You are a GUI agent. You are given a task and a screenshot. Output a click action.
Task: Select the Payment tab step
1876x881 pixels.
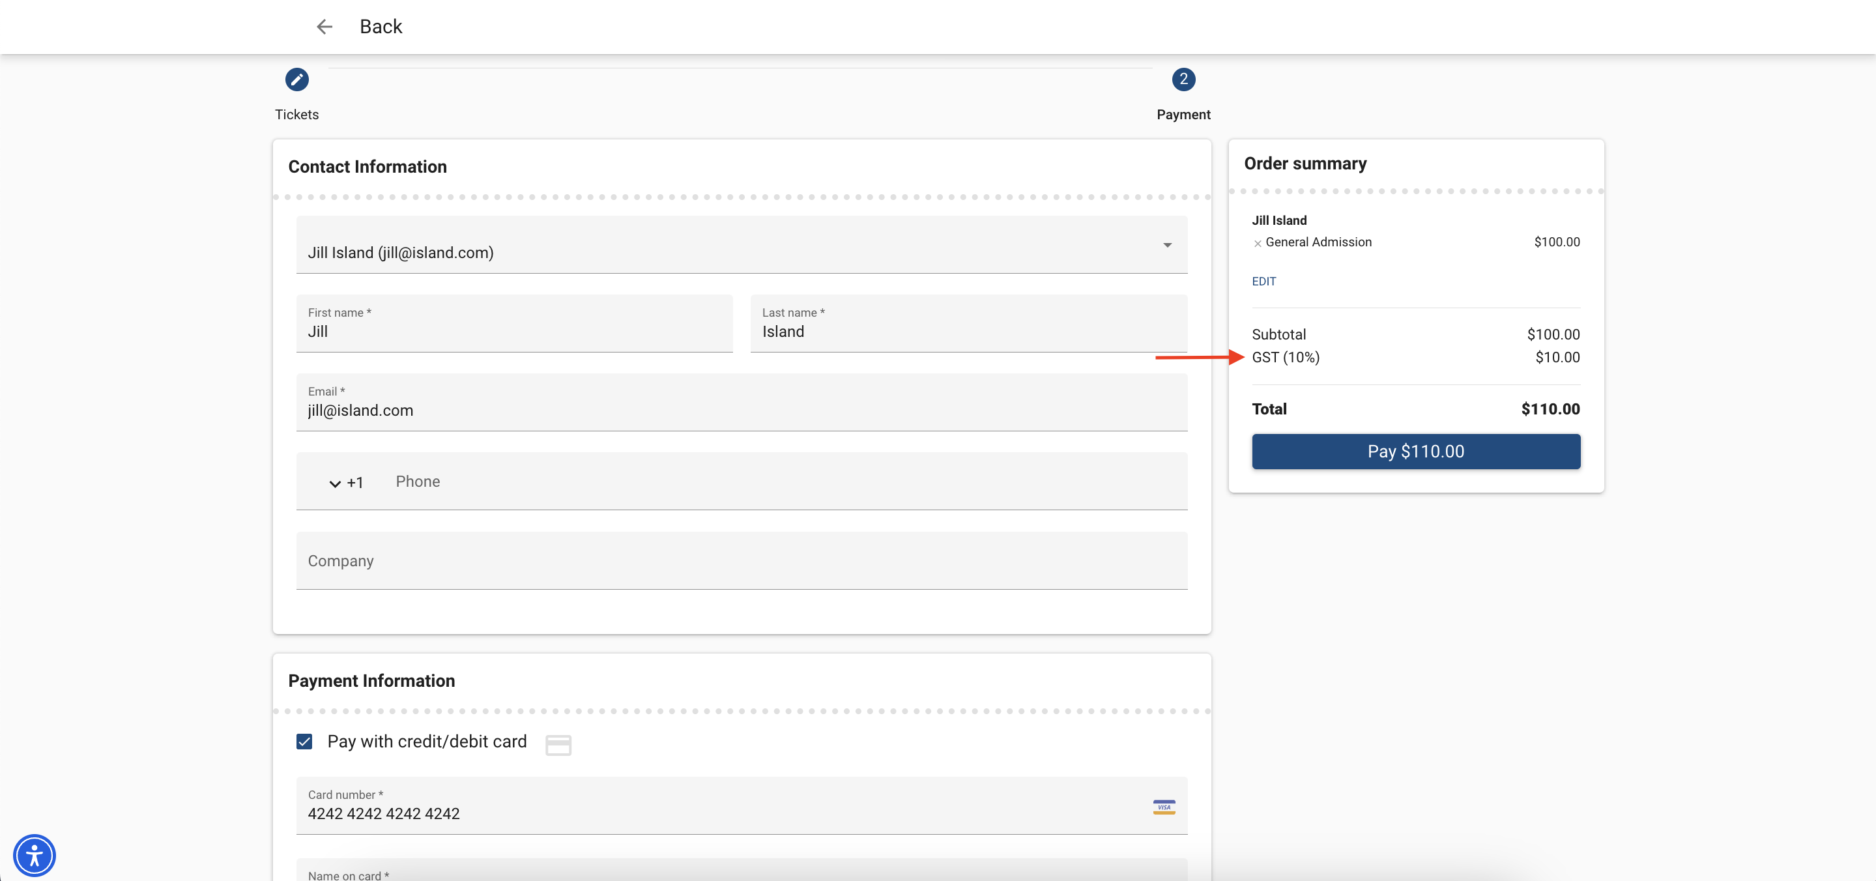coord(1182,79)
